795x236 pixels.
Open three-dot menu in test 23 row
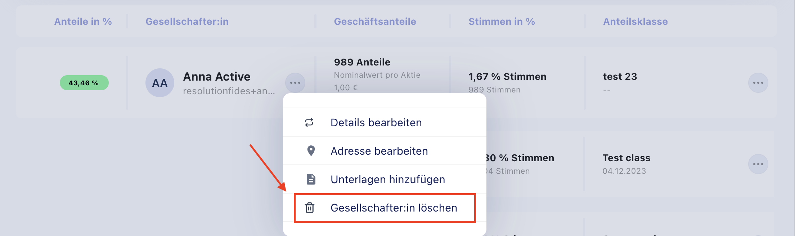pos(758,83)
